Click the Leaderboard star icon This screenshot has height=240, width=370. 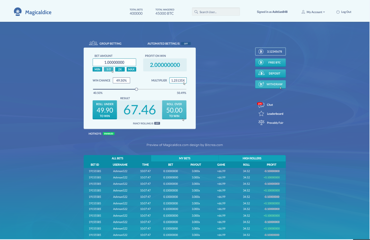point(261,114)
